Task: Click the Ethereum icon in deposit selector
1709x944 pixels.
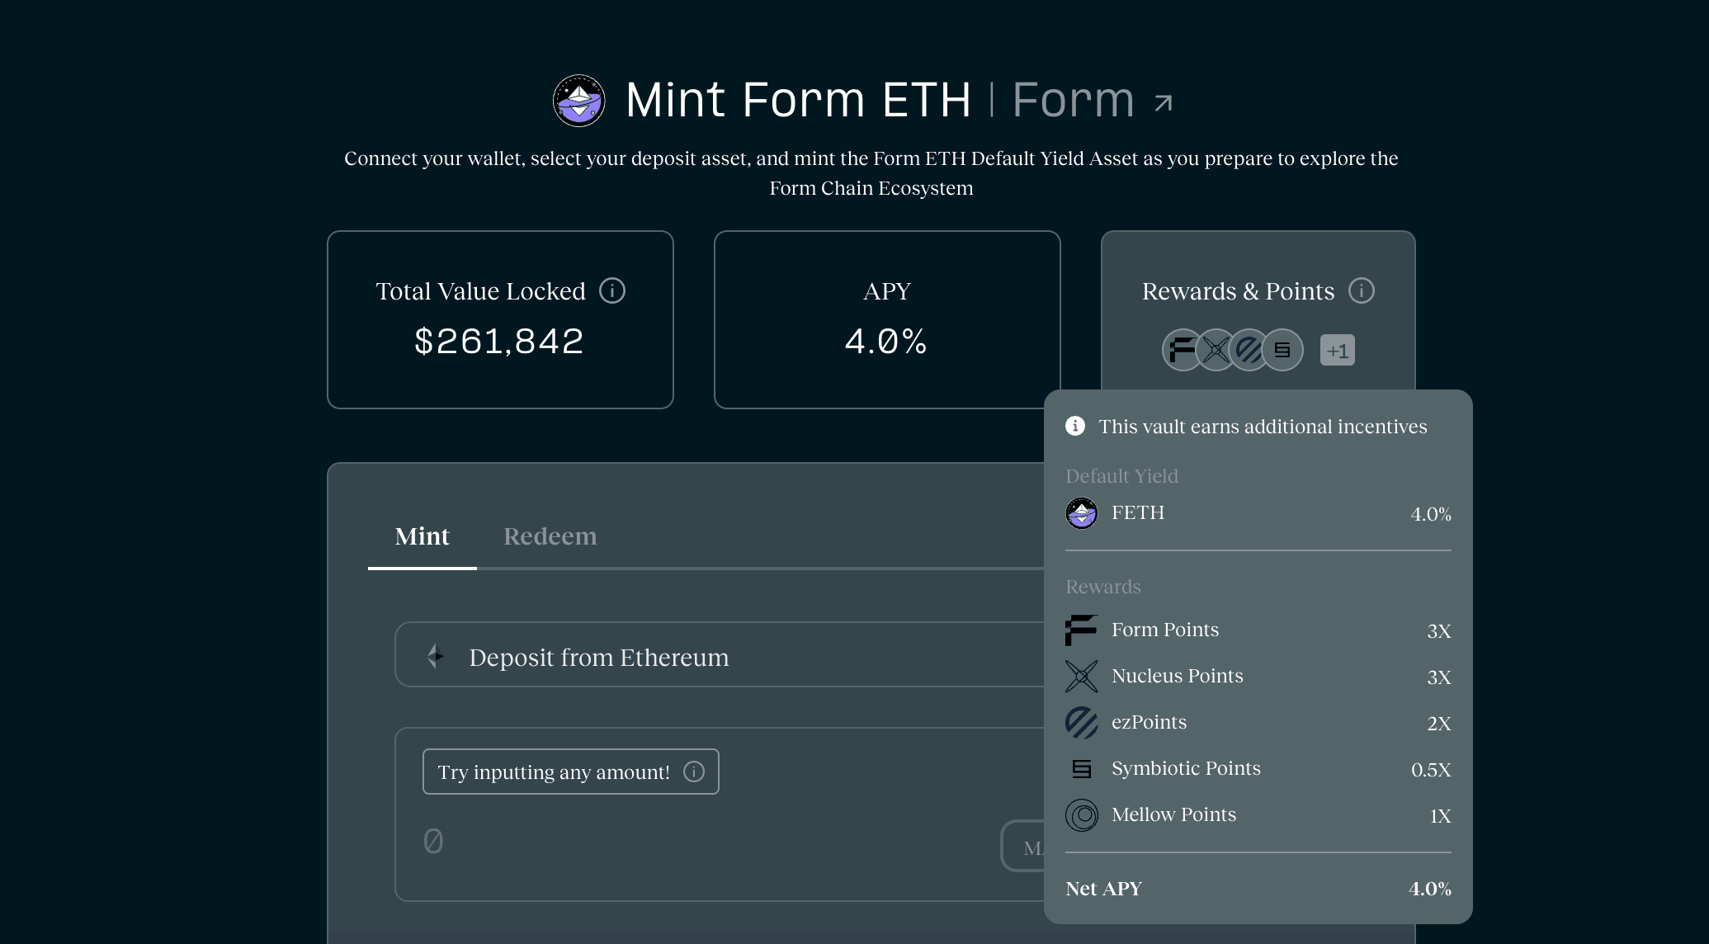Action: (x=436, y=656)
